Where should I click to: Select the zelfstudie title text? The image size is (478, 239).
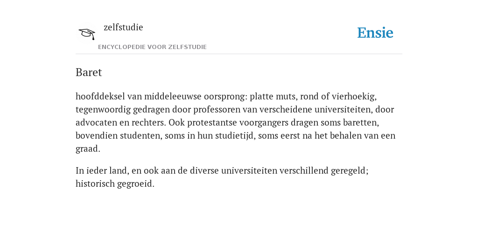tap(123, 28)
